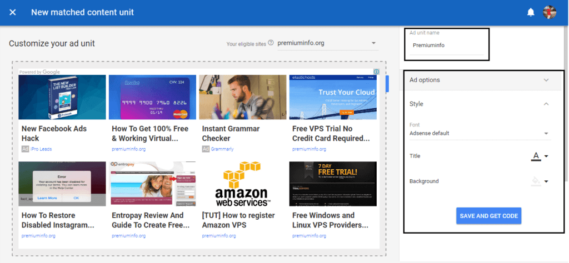Click How To Get 100% Free title
Screen dimensions: 569x263
click(150, 133)
